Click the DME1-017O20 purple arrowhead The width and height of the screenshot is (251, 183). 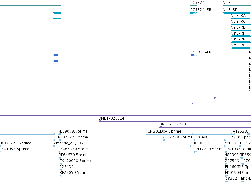tap(161, 127)
